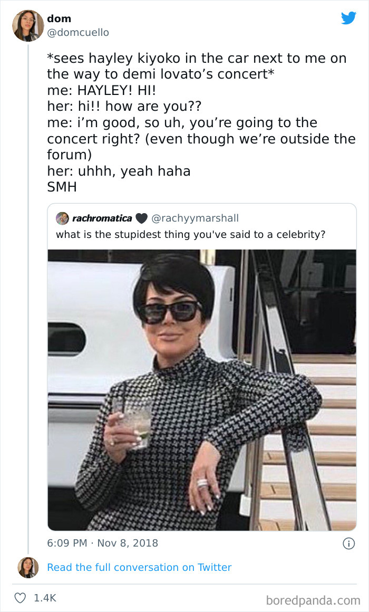Click the black heart emoji beside rachromatica
Image resolution: width=369 pixels, height=612 pixels.
coord(141,218)
